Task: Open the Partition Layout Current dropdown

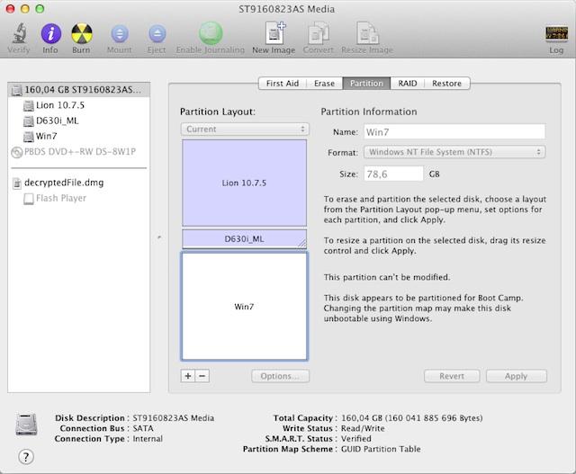Action: click(x=245, y=130)
